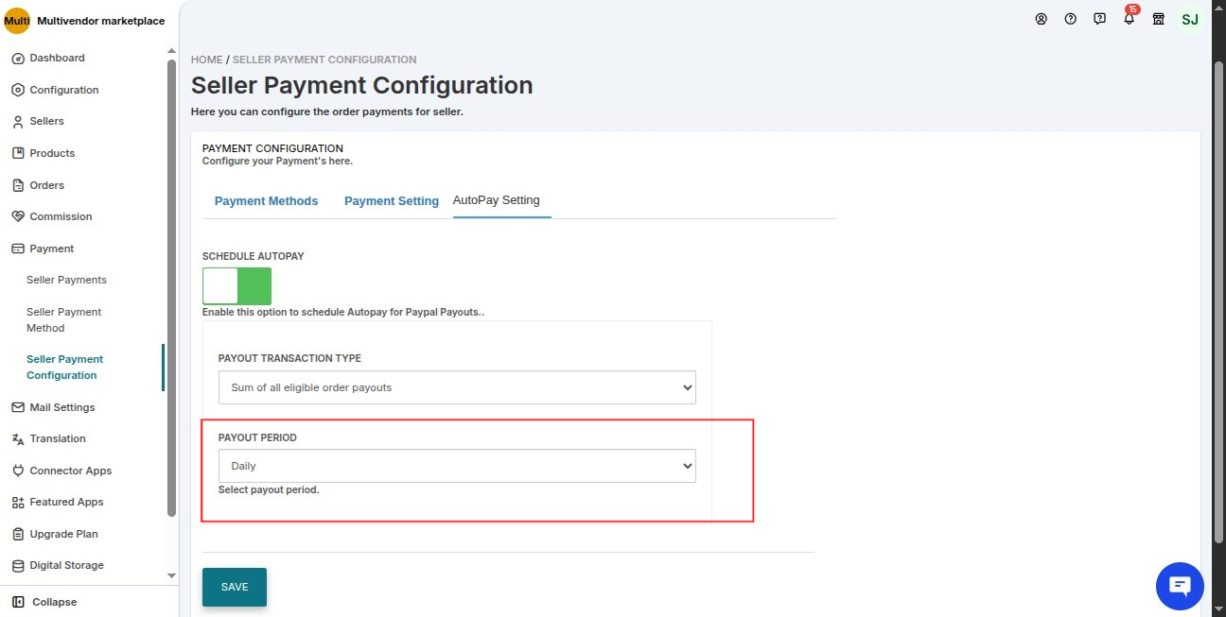Click the Mail Settings envelope icon
The image size is (1226, 617).
(x=18, y=407)
